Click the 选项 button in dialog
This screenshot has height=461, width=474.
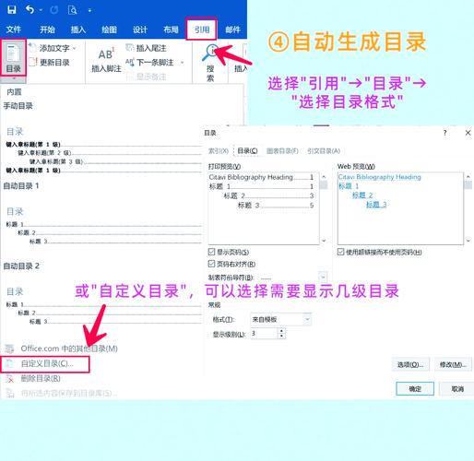tap(410, 364)
